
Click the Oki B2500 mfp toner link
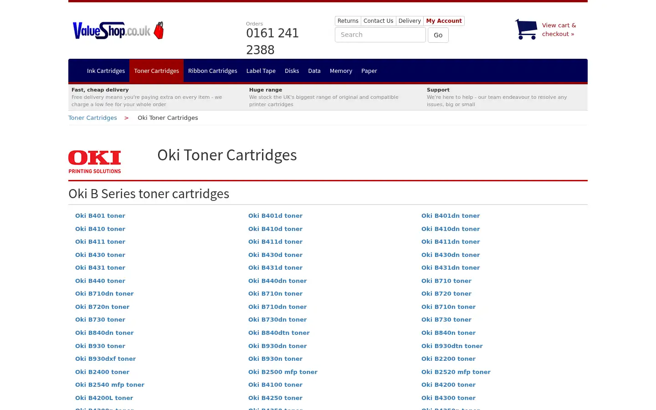[283, 372]
